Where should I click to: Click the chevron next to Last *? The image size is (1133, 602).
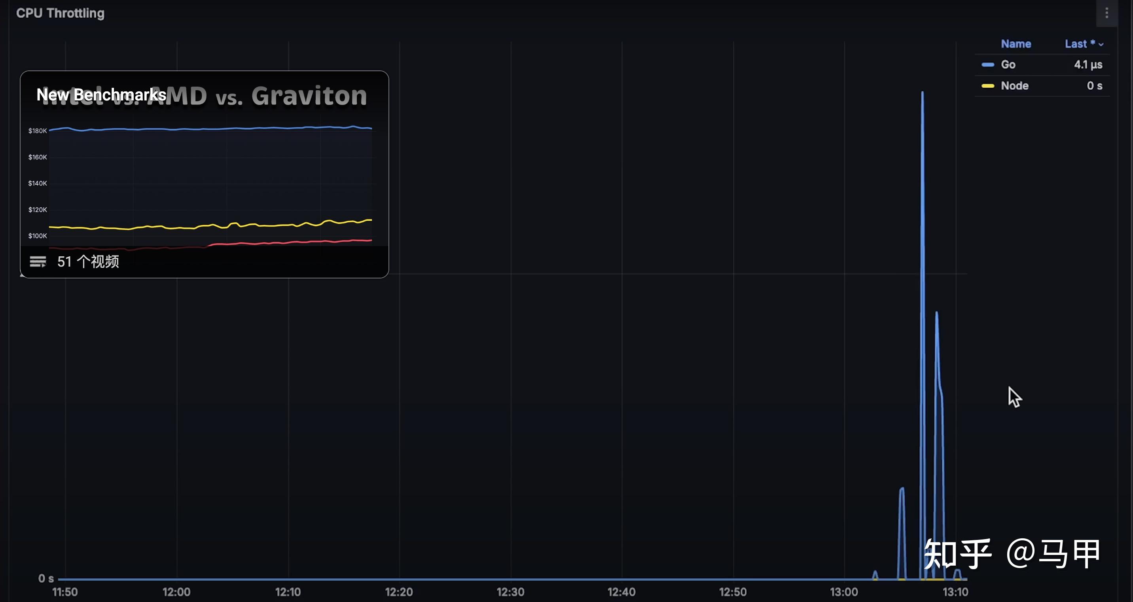1101,44
